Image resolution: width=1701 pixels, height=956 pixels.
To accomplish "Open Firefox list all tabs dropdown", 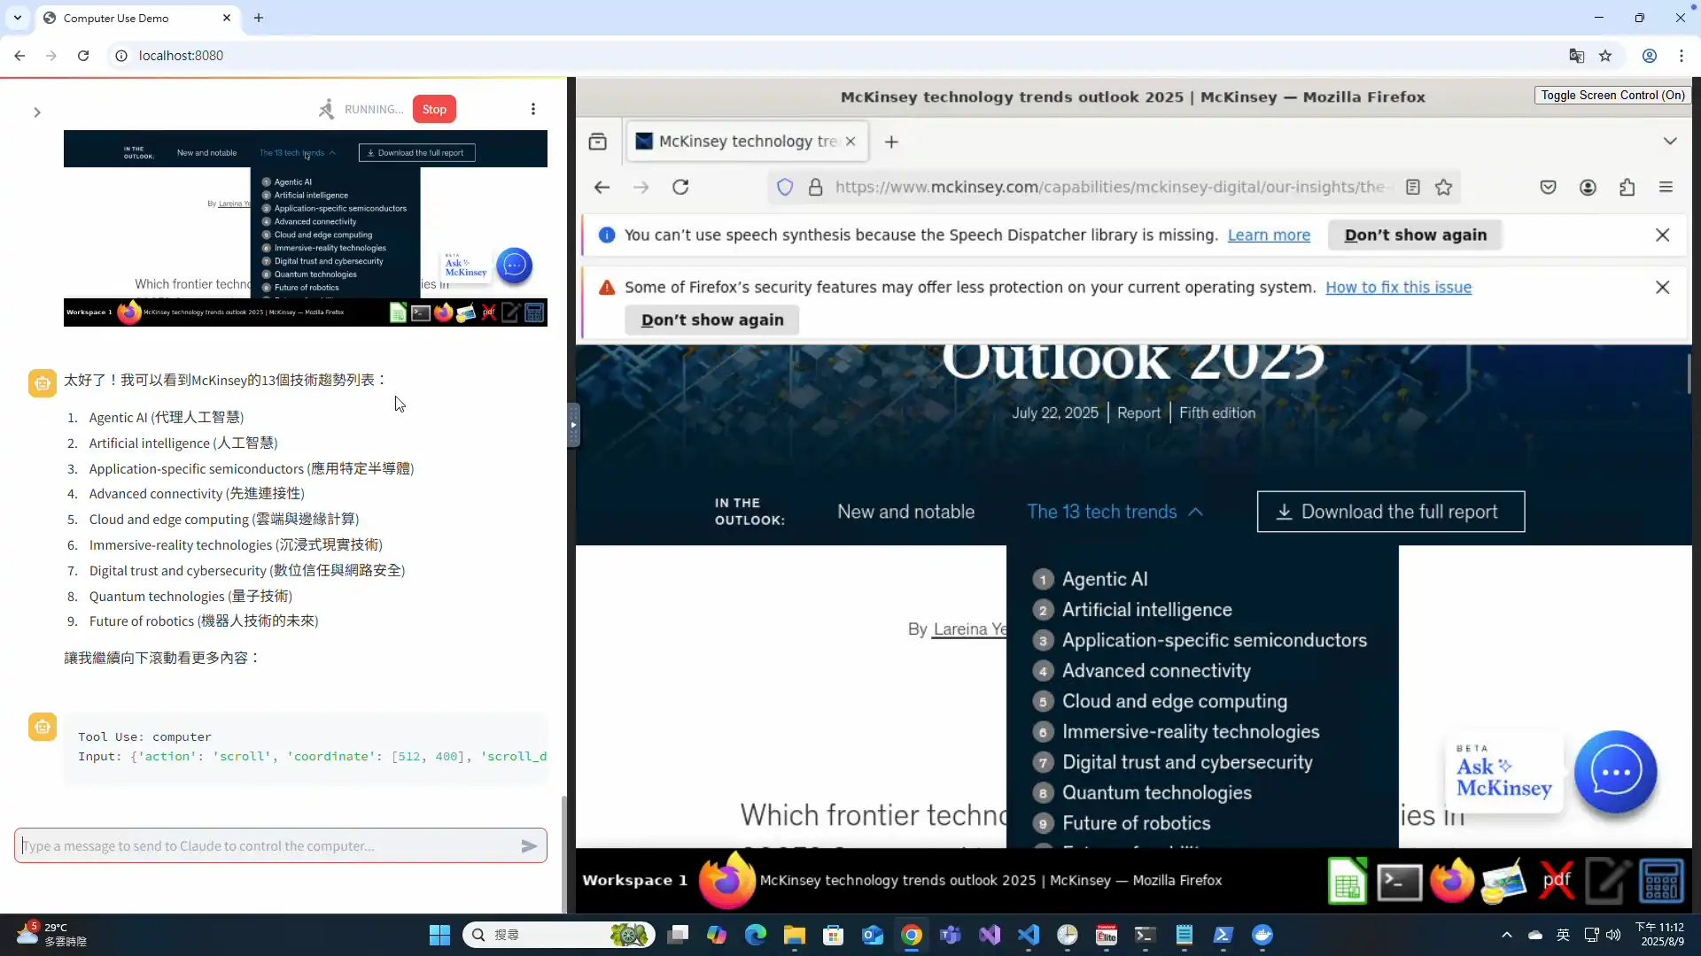I will (1670, 142).
